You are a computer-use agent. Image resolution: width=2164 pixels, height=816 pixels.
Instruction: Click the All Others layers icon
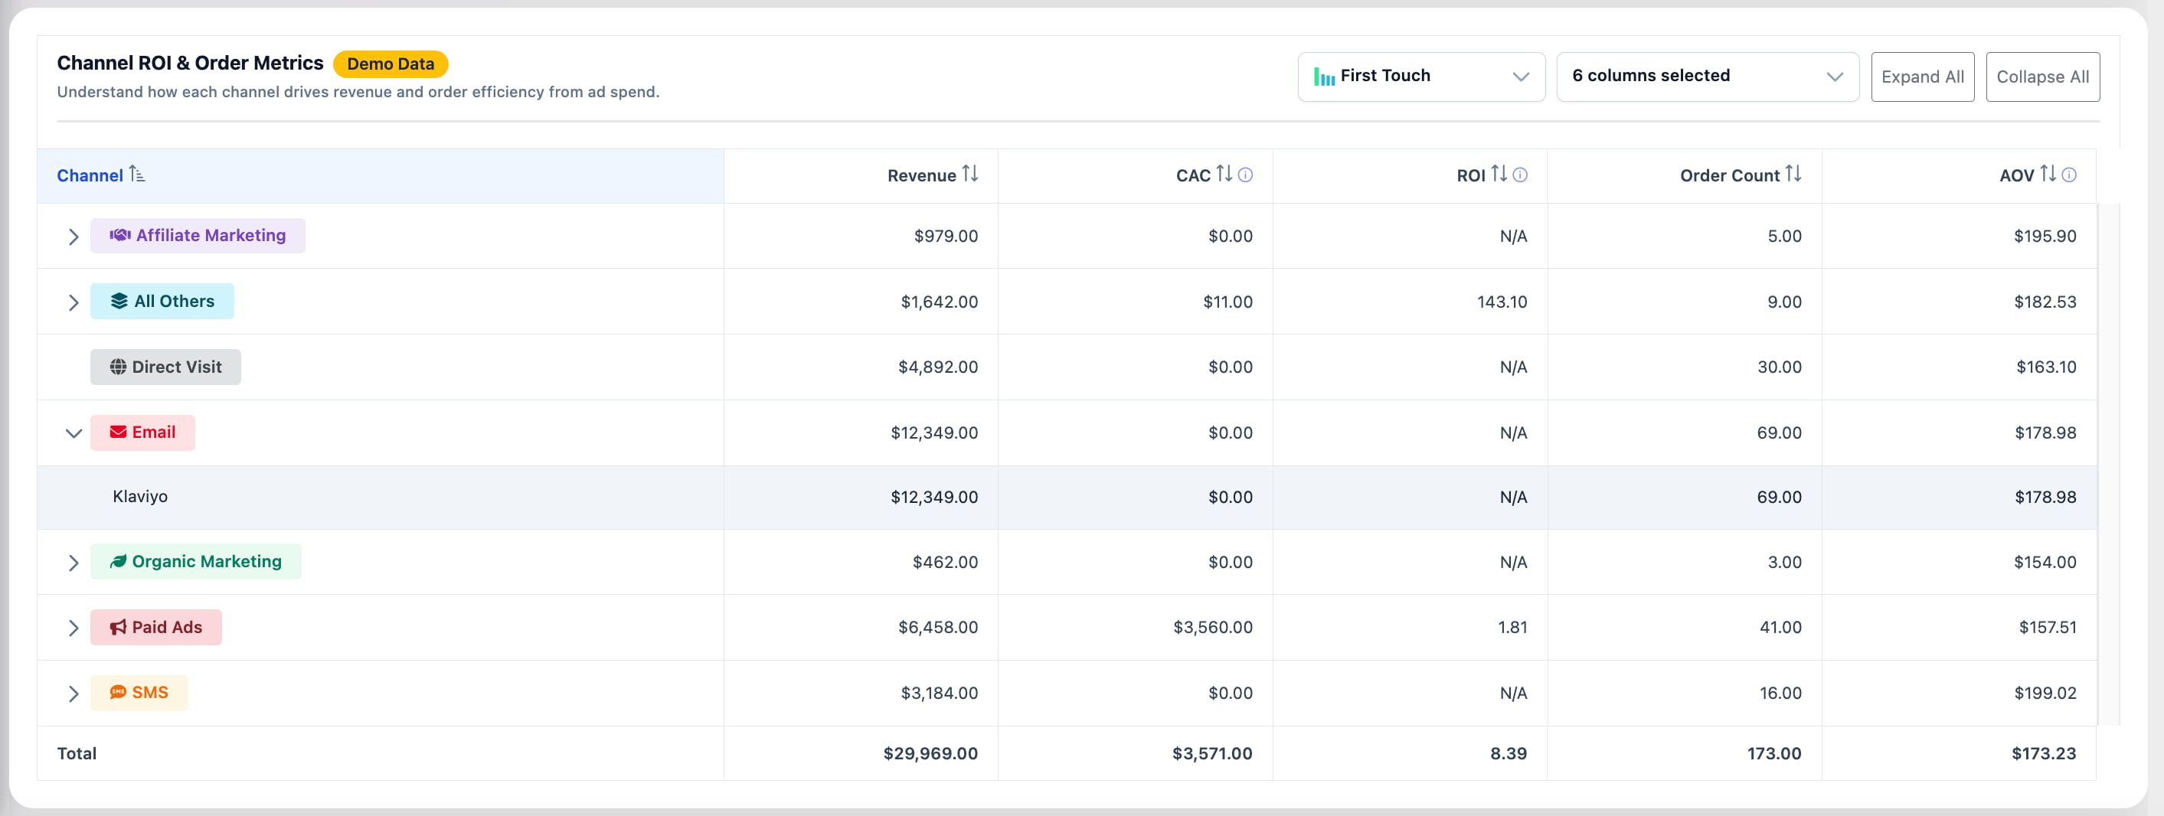pos(119,301)
